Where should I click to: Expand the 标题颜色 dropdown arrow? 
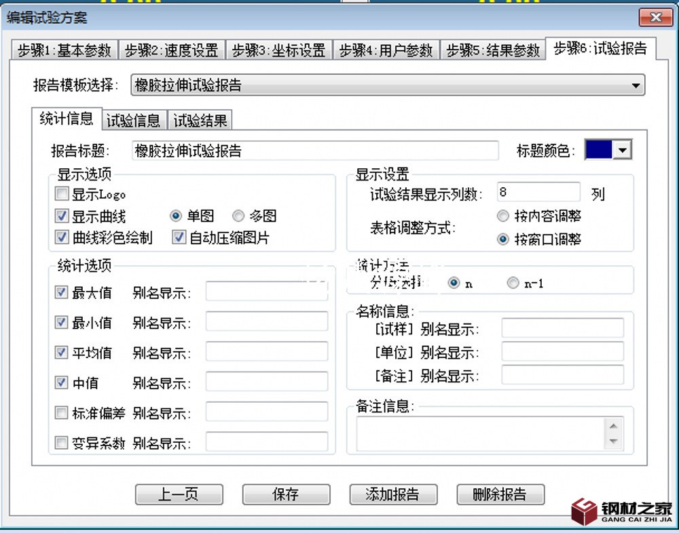[622, 151]
